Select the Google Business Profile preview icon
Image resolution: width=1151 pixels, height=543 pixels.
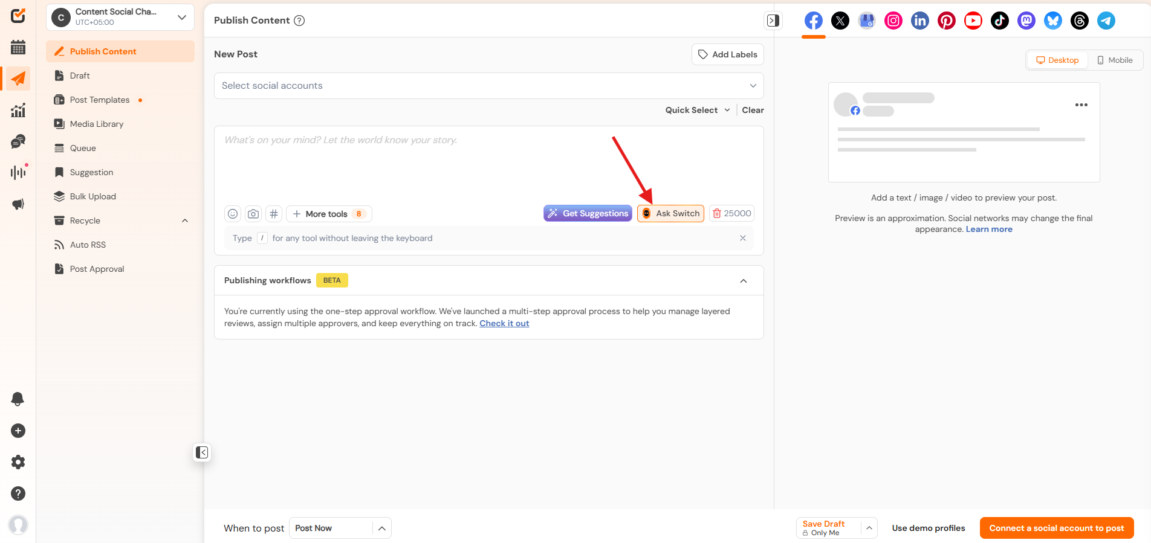click(867, 21)
